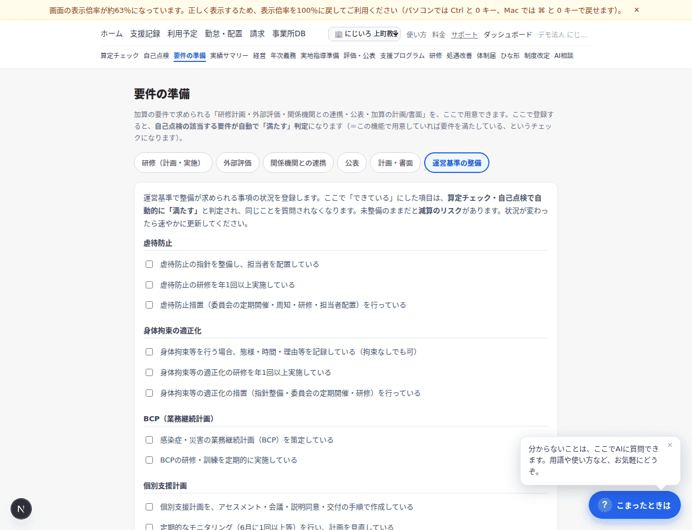Check 虐待防止の指針を整備し、担当者を配置している
The image size is (692, 530).
pos(149,264)
